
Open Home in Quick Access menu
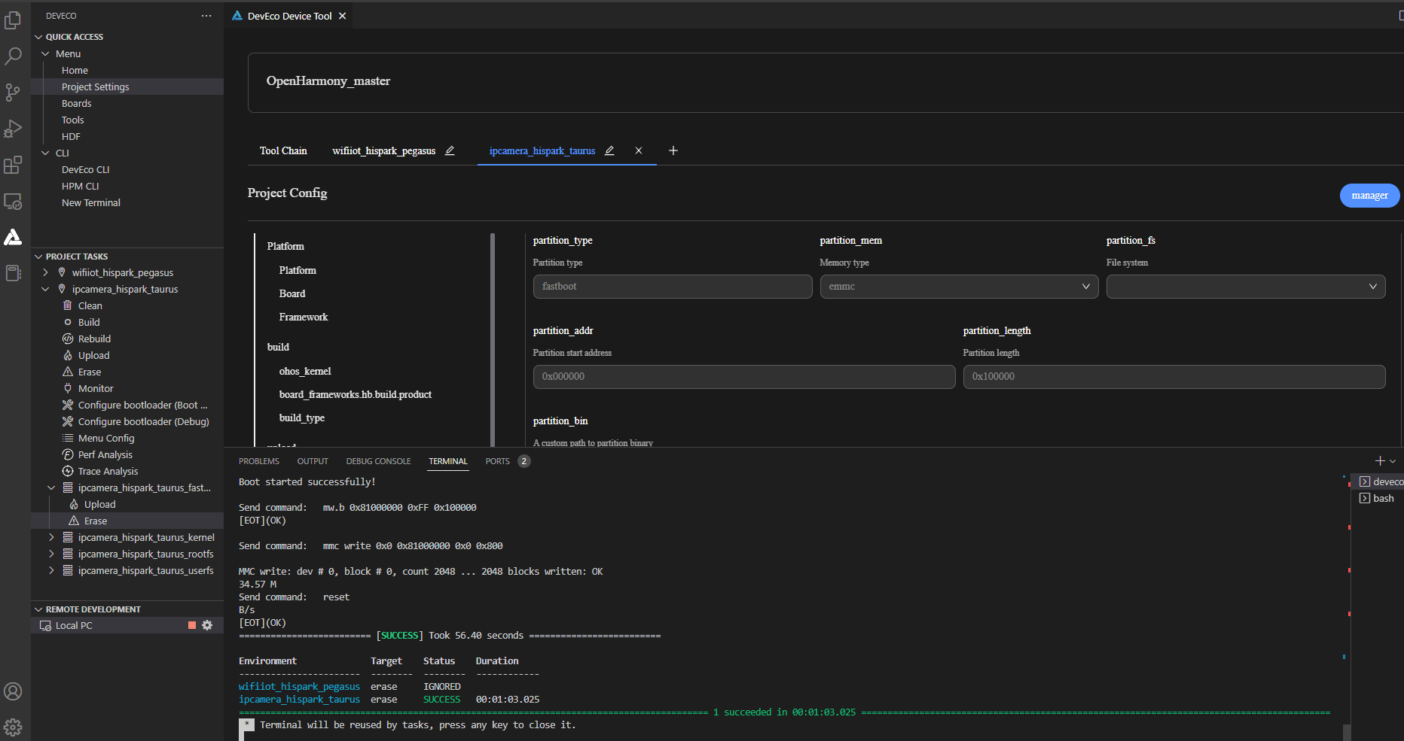(x=75, y=70)
